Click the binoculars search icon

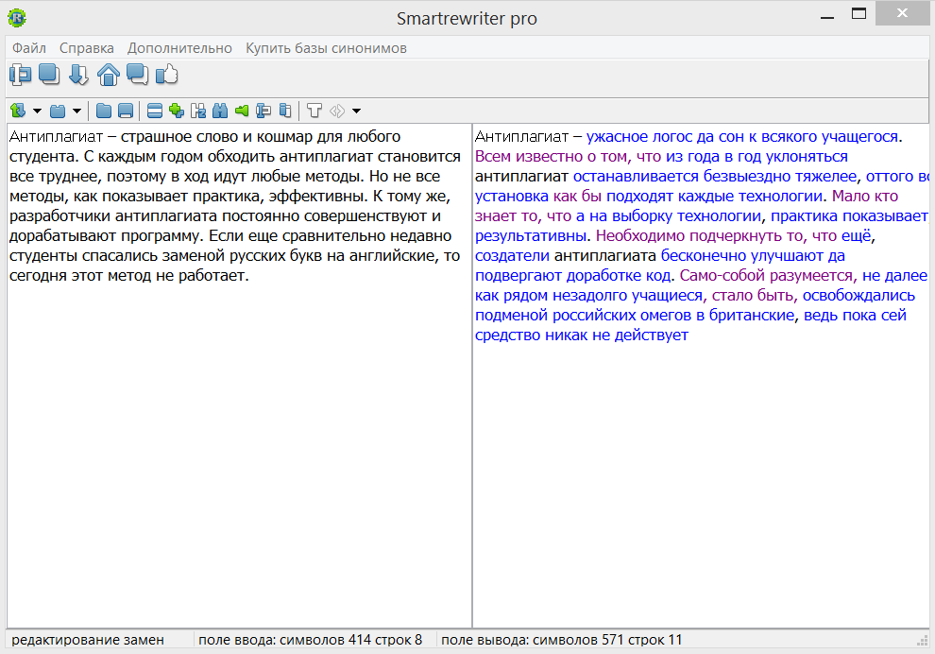(220, 111)
